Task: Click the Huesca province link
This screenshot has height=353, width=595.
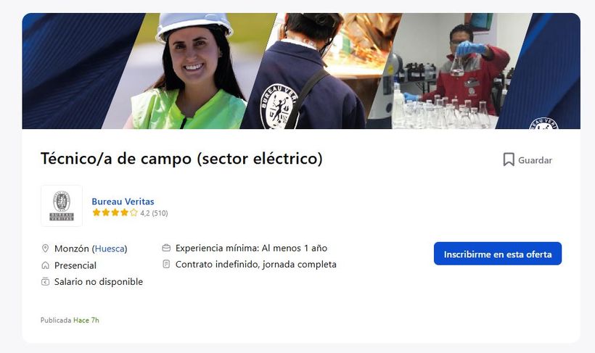Action: click(110, 249)
